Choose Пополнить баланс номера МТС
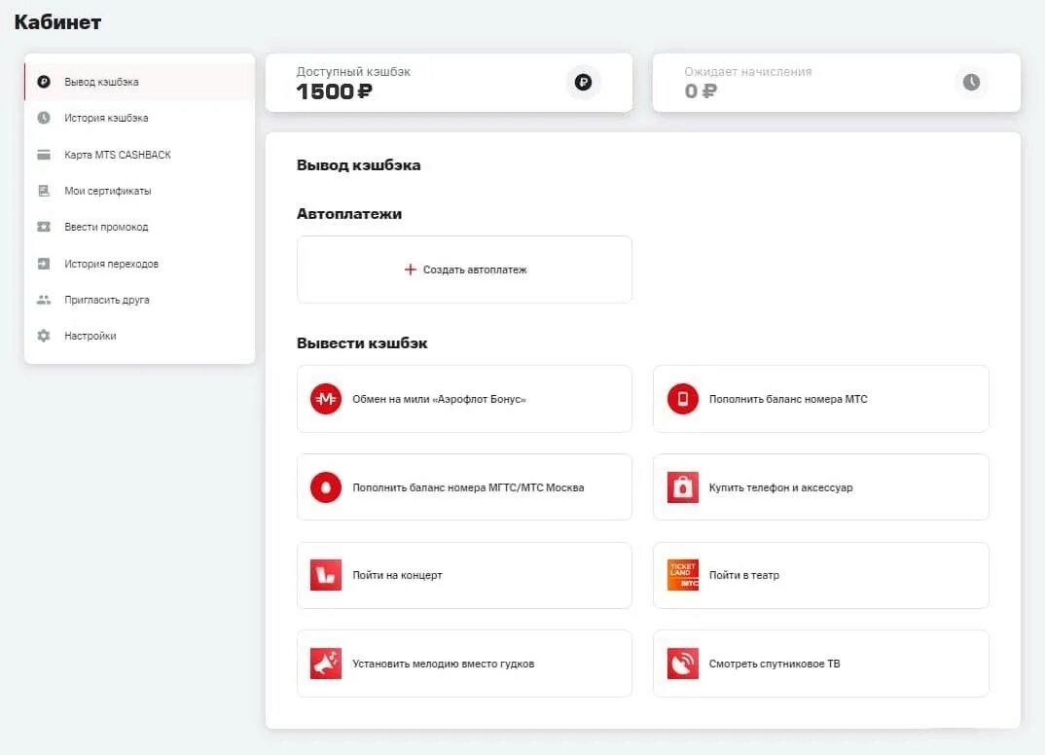 click(x=821, y=399)
